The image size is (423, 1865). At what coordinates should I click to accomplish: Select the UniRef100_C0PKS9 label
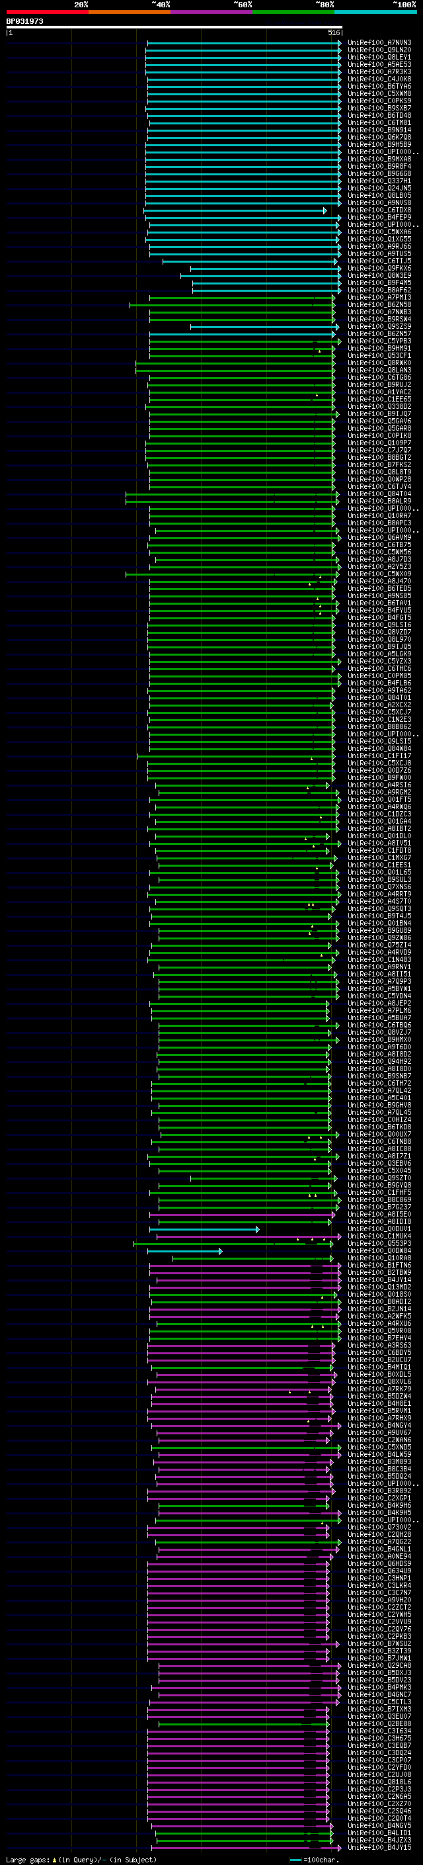[x=379, y=101]
